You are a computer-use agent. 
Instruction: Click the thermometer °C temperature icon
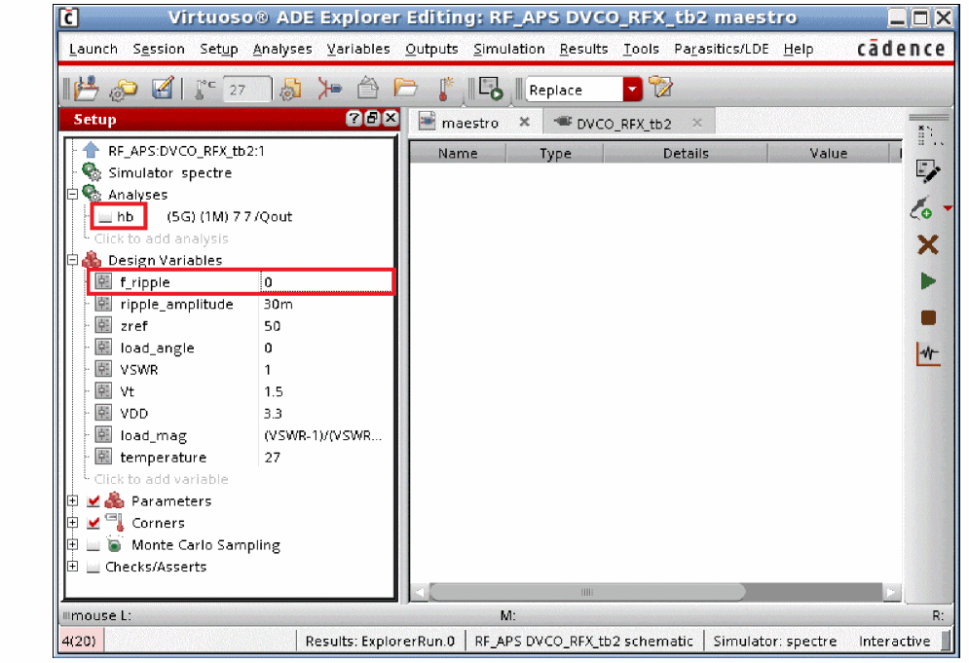205,89
